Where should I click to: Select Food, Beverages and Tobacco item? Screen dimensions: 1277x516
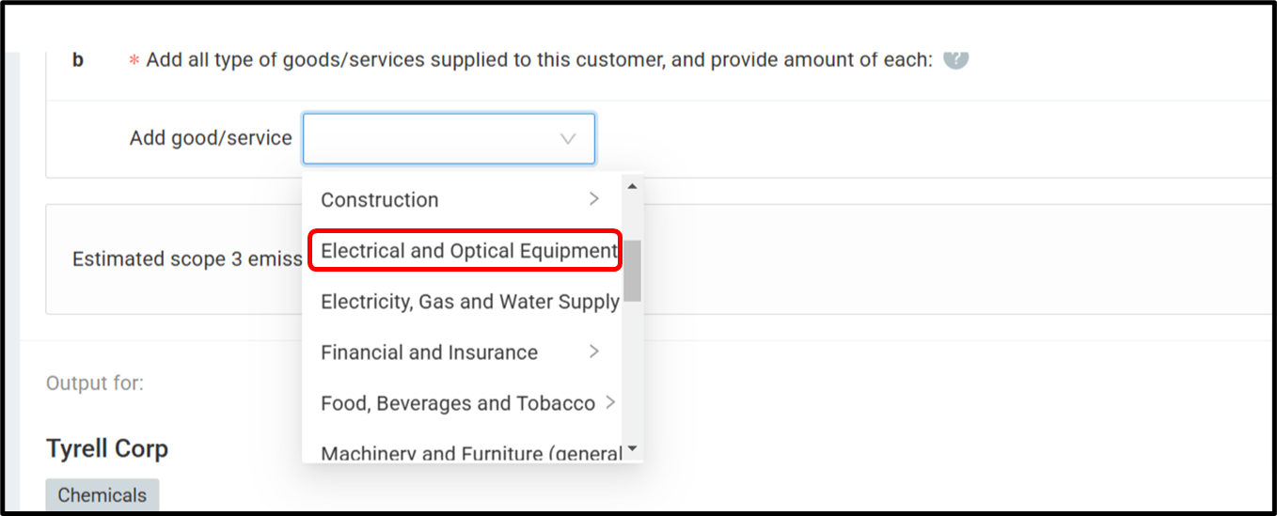(457, 403)
